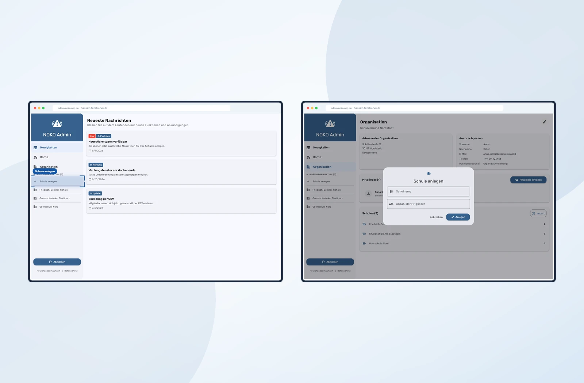The height and width of the screenshot is (383, 584).
Task: Confirm with the Anlegen button
Action: [x=458, y=217]
